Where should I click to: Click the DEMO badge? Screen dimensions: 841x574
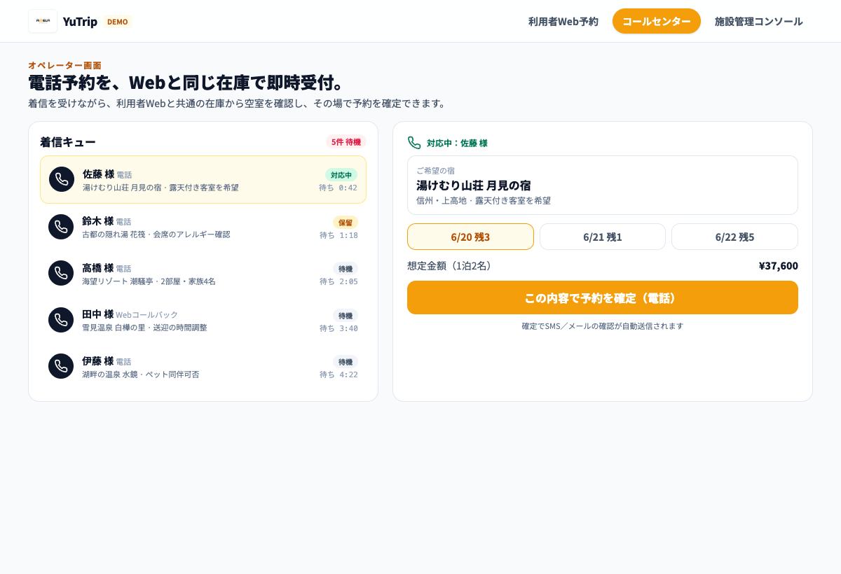point(117,22)
